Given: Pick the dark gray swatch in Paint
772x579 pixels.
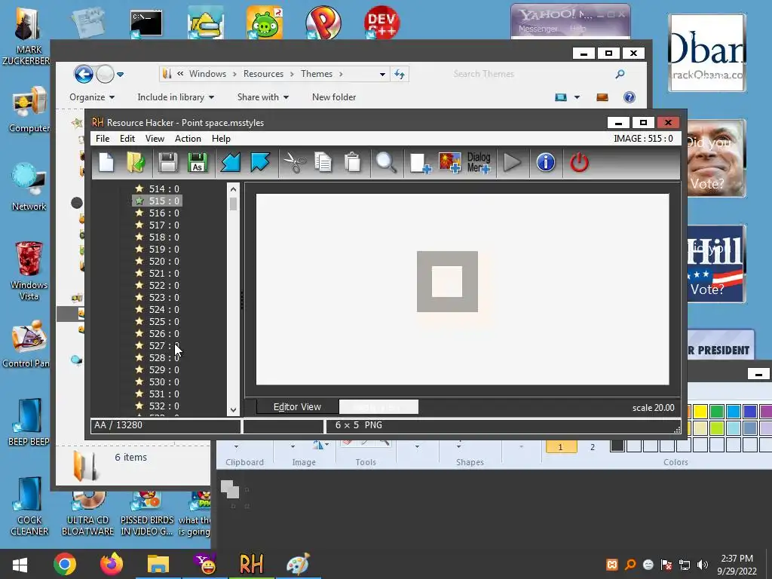Looking at the screenshot, I should coord(617,445).
